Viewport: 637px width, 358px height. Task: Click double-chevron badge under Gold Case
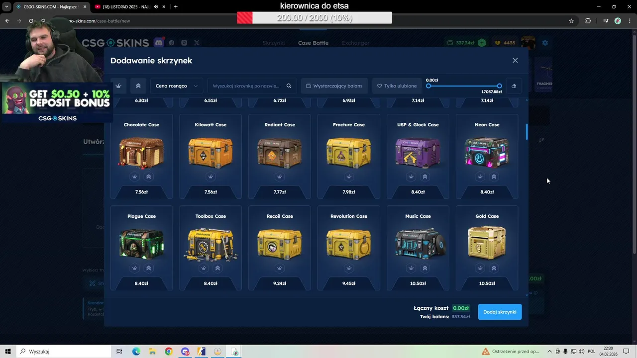(494, 268)
